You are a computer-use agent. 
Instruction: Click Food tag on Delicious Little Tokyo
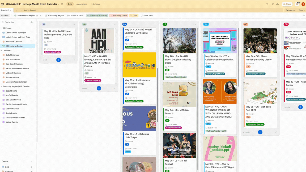click(128, 152)
